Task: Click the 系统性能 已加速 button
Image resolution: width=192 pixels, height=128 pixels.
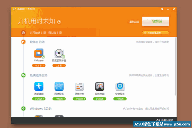Action: tap(100, 99)
